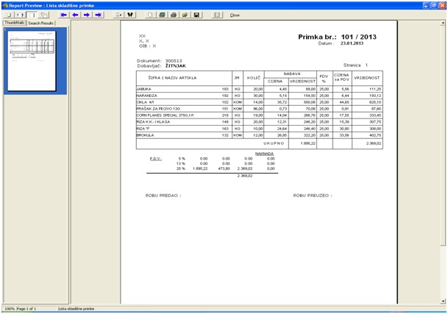
Task: Click the RIZA K.K.- I KLASA row name
Action: (x=153, y=122)
